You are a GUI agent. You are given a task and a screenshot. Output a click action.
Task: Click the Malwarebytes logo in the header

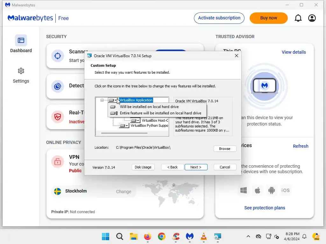tap(30, 18)
